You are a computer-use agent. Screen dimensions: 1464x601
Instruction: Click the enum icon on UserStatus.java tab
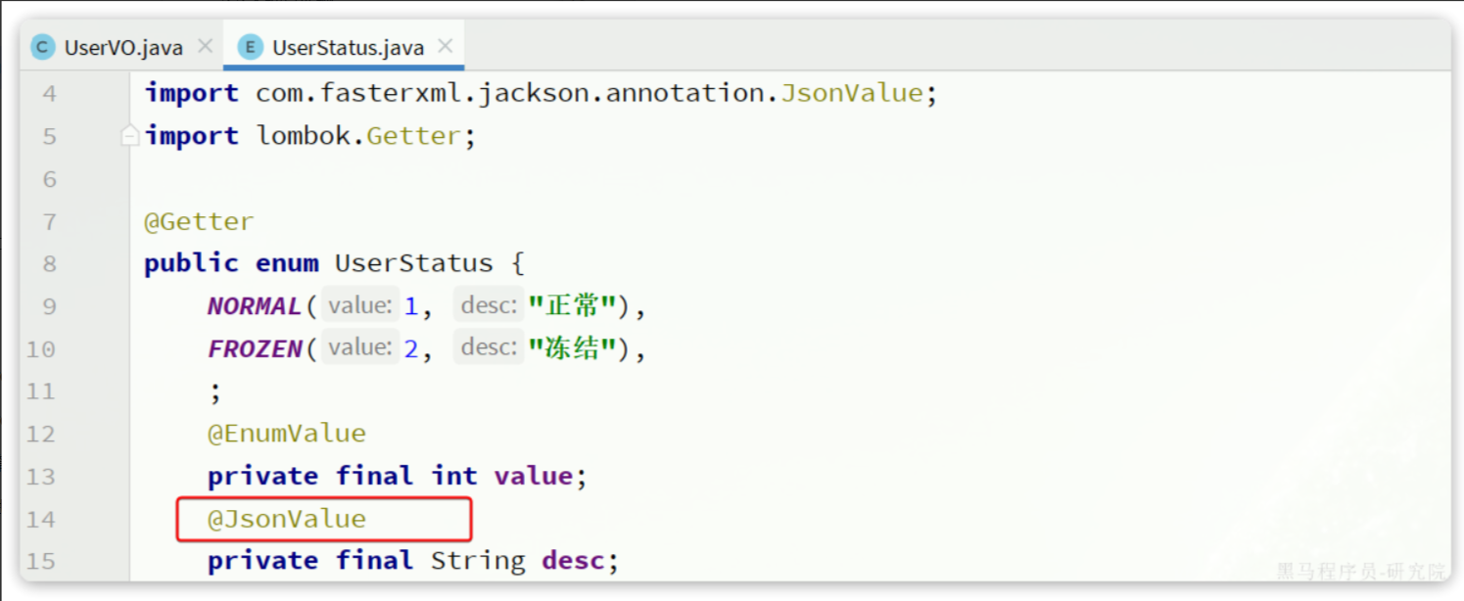tap(251, 47)
